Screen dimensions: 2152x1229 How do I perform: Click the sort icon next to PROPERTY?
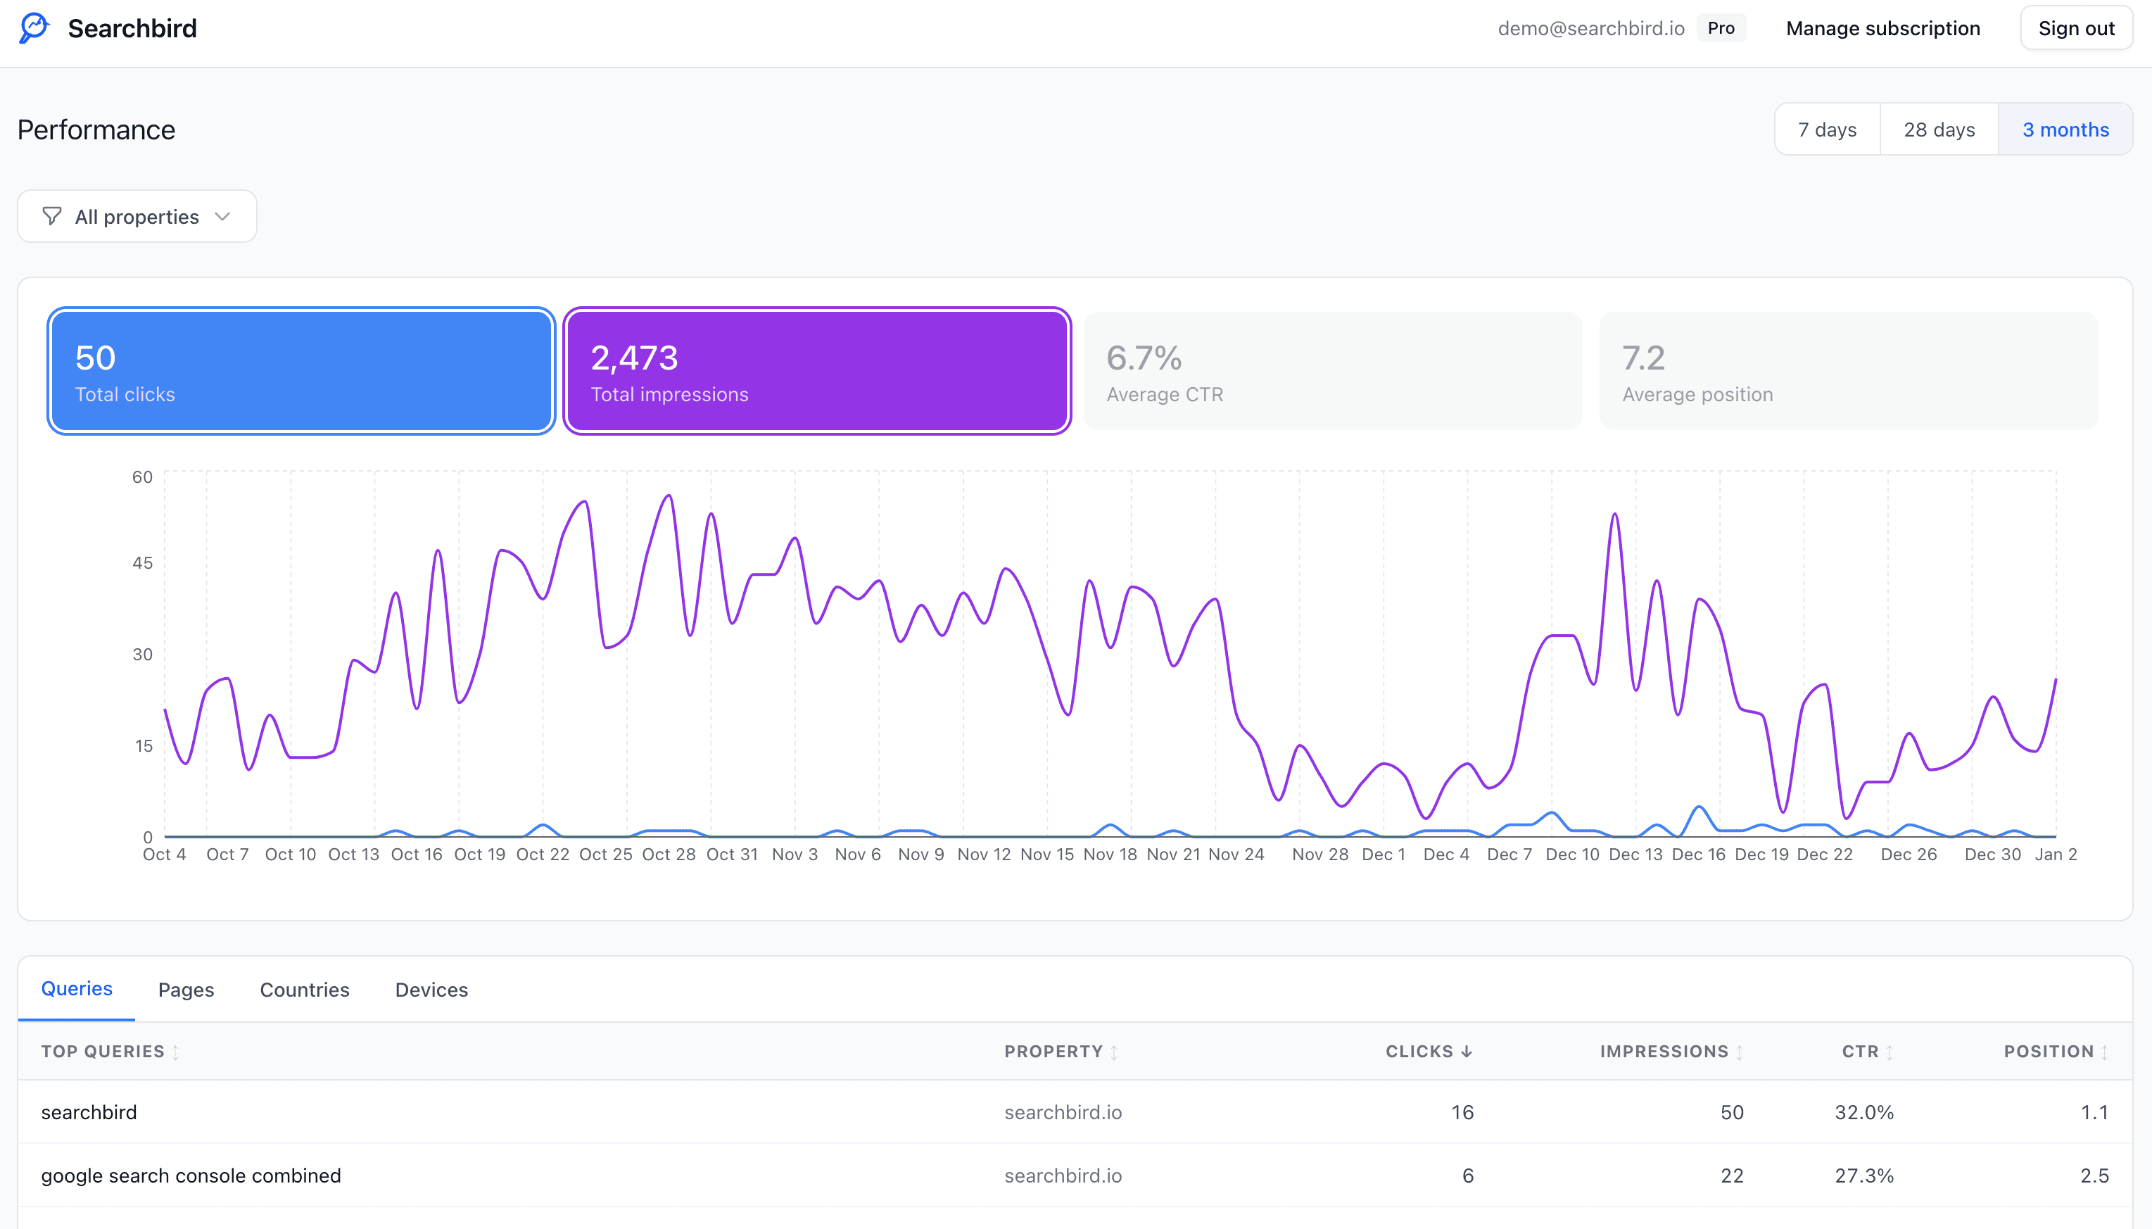point(1113,1052)
